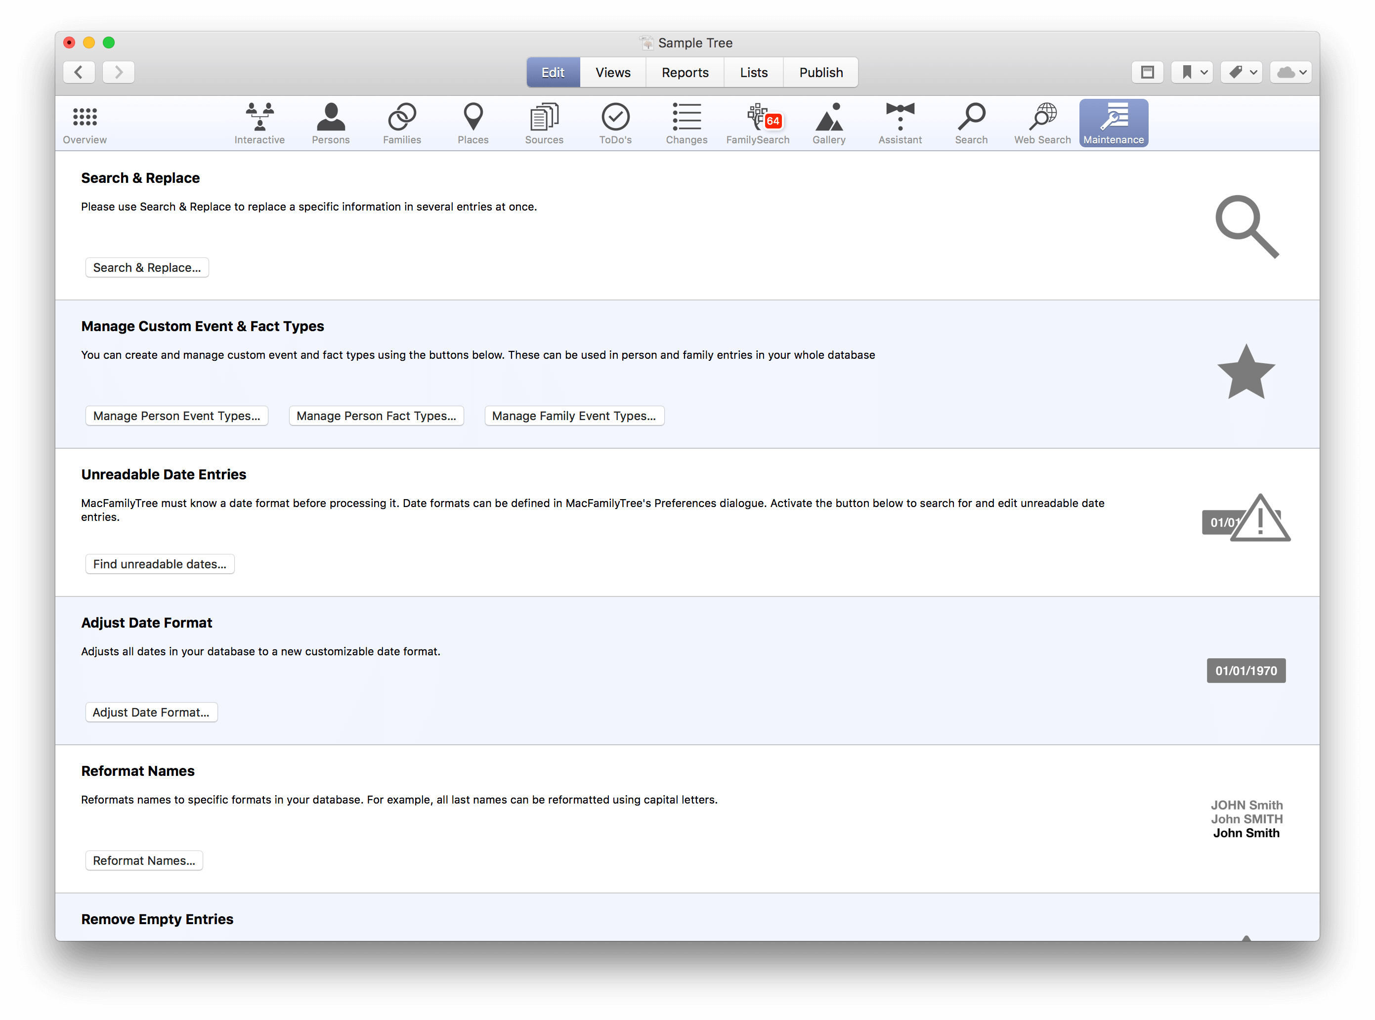Open the Sources documents icon
Screen dimensions: 1375x1020
(x=544, y=123)
